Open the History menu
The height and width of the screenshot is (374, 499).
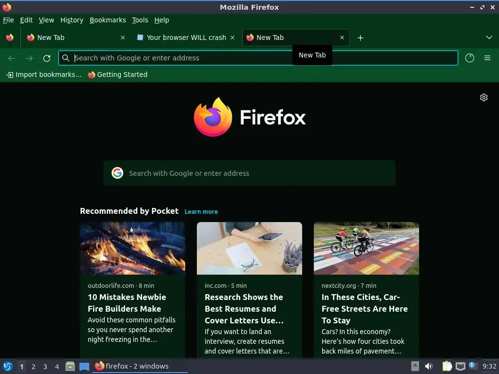click(x=72, y=20)
